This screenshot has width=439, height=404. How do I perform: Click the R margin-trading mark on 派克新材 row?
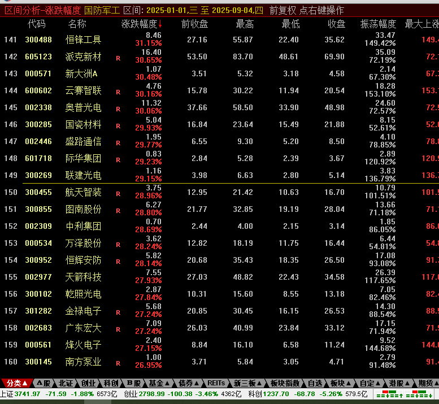pyautogui.click(x=118, y=58)
